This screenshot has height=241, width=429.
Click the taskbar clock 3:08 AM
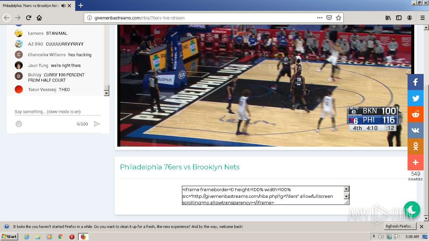pyautogui.click(x=412, y=237)
